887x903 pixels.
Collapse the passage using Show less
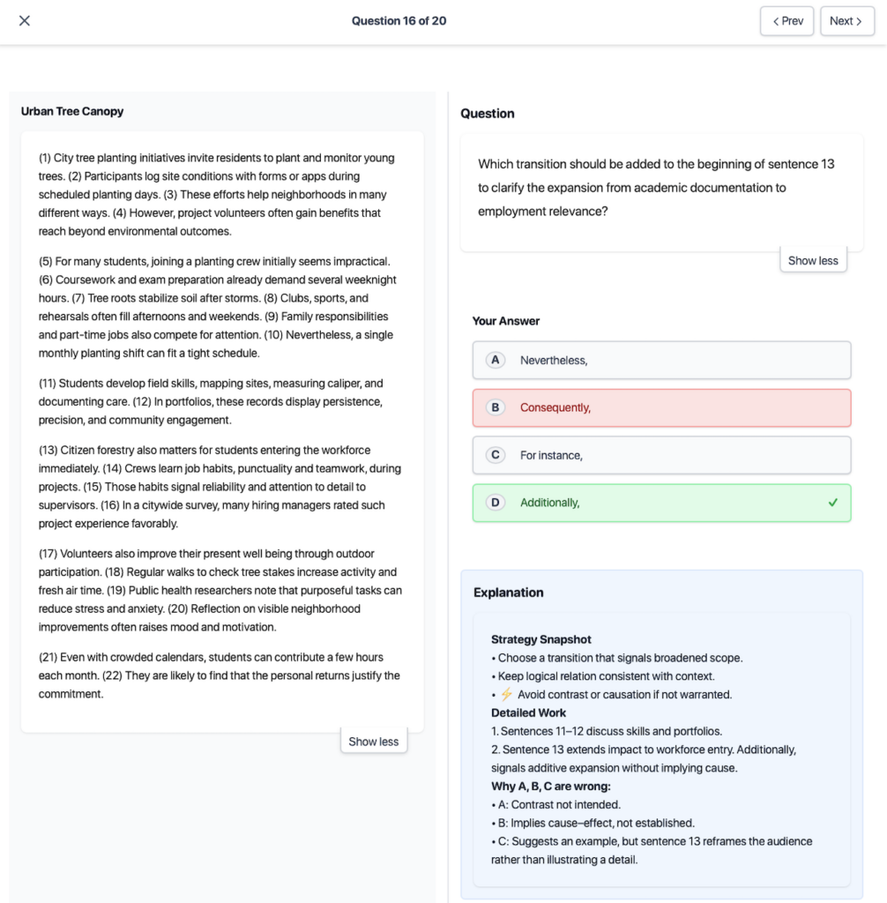pos(374,742)
